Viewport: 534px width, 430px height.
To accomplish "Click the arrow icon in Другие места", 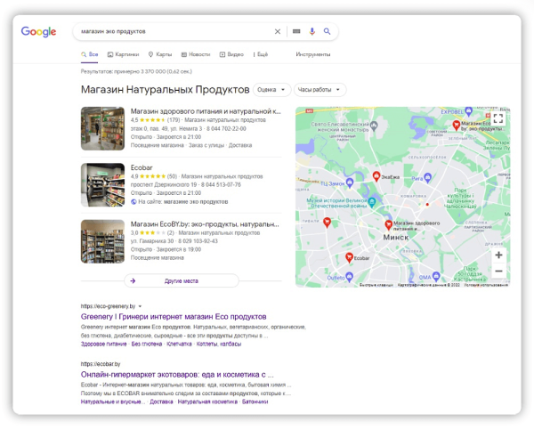I will (x=133, y=280).
